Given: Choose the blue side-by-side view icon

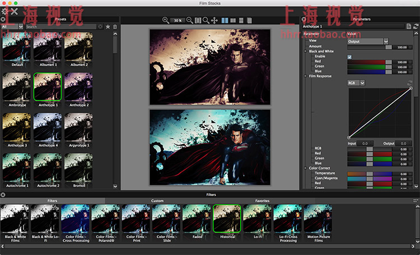Looking at the screenshot, I should click(225, 20).
